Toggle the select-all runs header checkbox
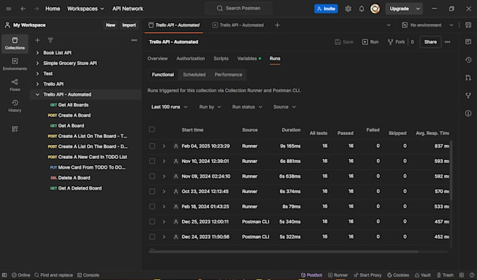Viewport: 477px width, 280px height. 152,129
